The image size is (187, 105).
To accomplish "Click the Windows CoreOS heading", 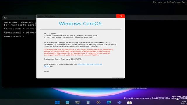I will [80, 24].
